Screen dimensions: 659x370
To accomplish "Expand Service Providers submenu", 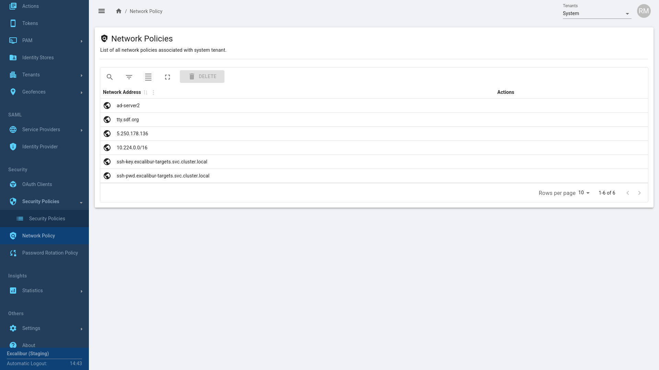I will 45,129.
